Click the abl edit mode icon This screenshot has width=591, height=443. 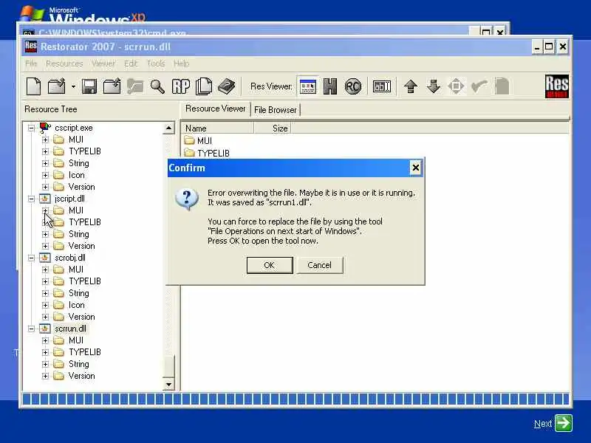[382, 86]
